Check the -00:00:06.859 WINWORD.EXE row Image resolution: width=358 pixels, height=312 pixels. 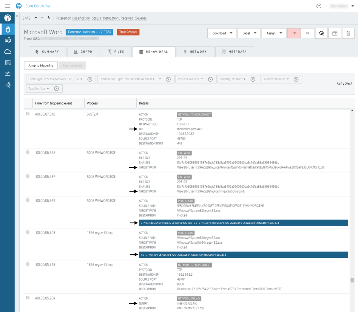coord(28,200)
